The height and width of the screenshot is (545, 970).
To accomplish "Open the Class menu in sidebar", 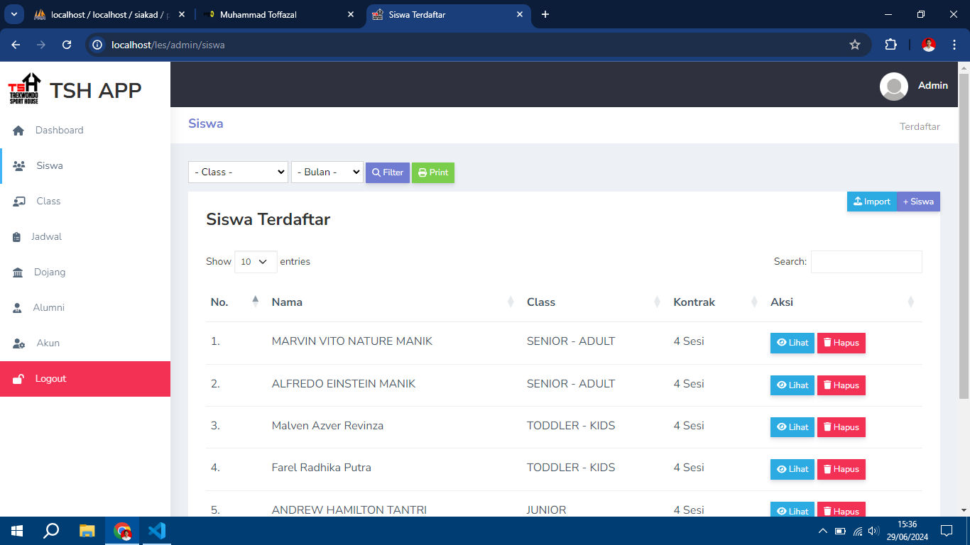I will [x=48, y=202].
